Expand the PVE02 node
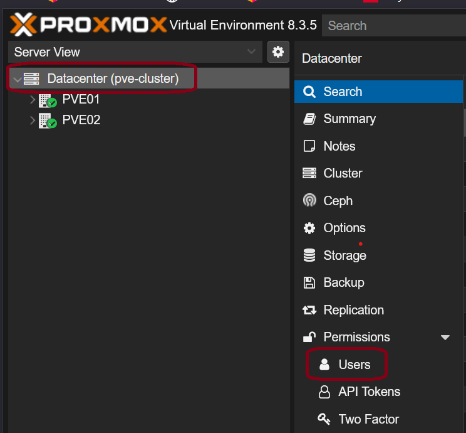 point(33,120)
